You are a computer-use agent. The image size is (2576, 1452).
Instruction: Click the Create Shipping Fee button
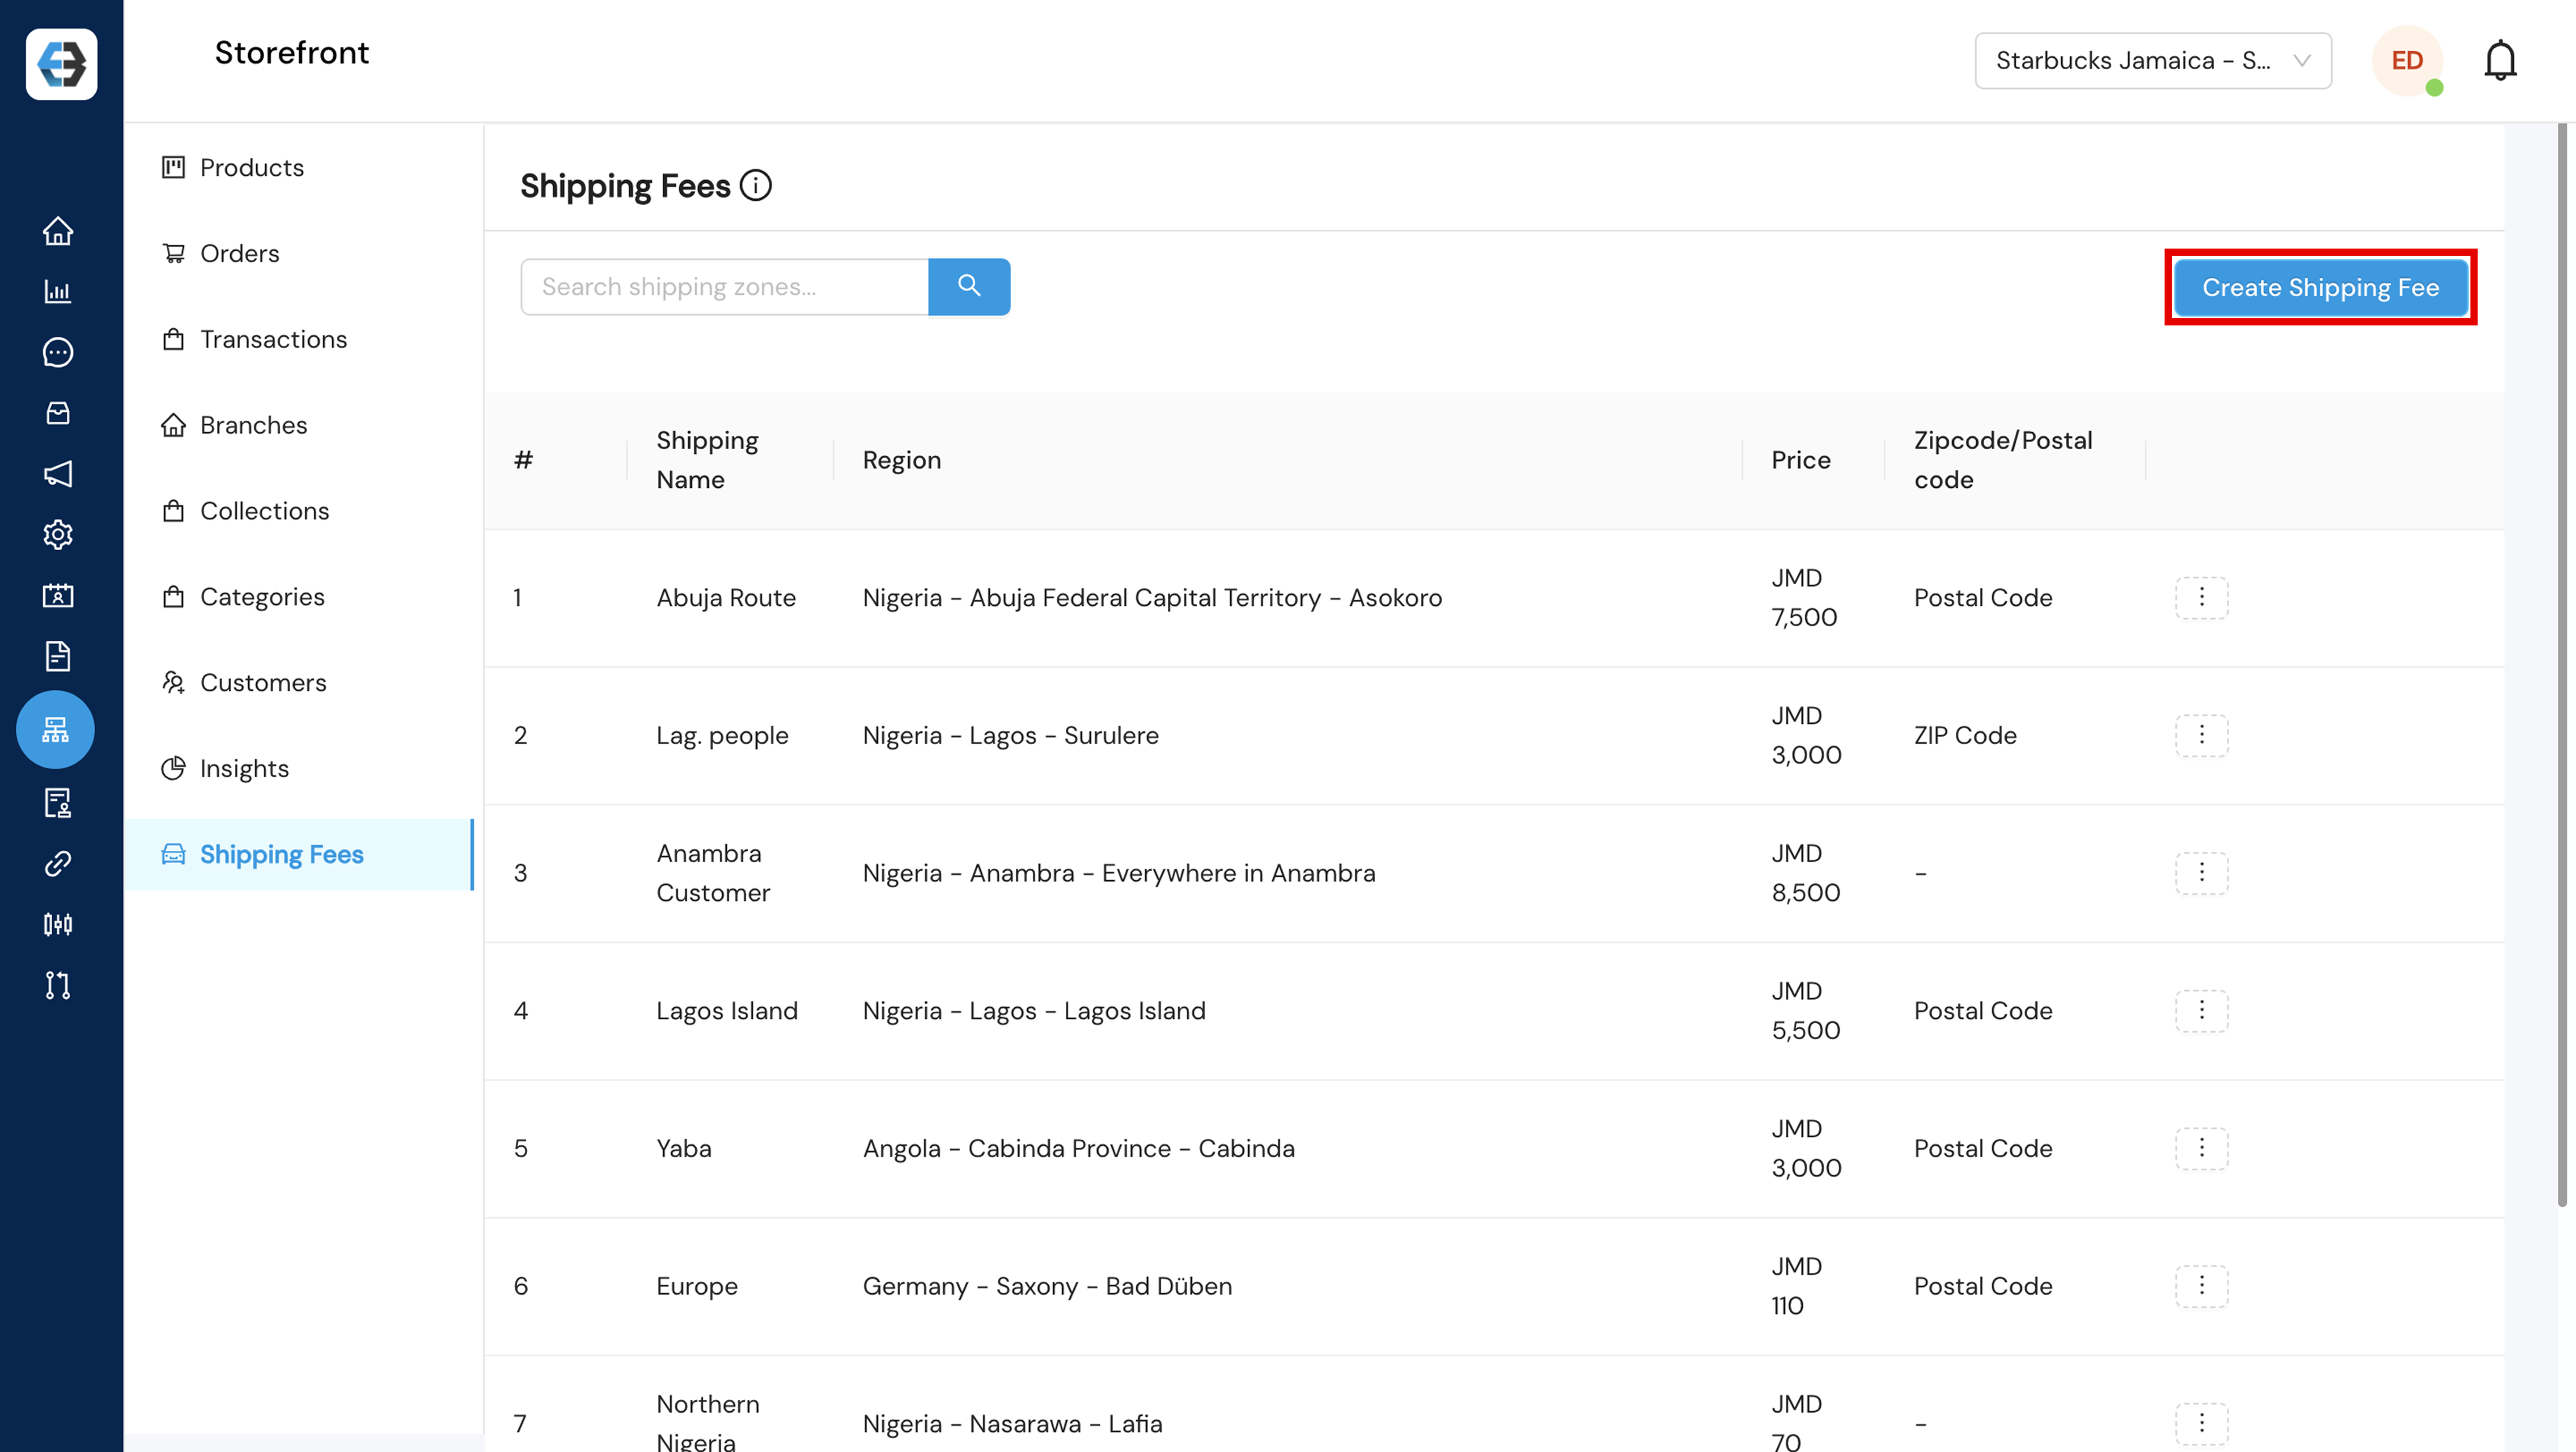click(2320, 288)
